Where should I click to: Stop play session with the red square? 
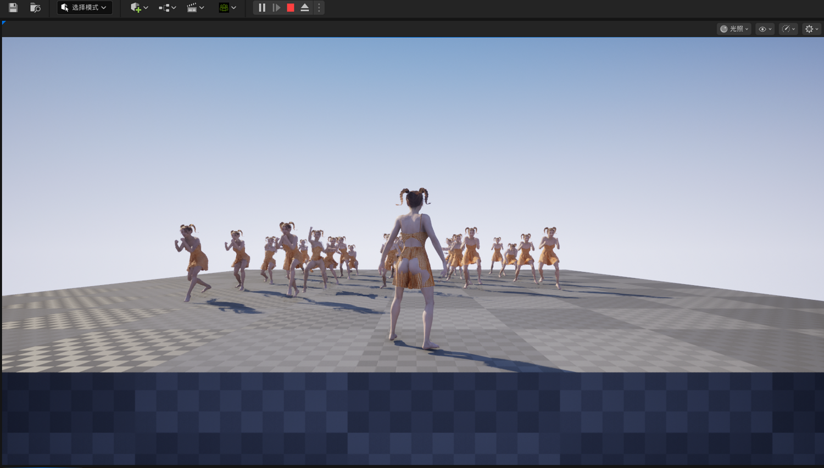tap(291, 8)
